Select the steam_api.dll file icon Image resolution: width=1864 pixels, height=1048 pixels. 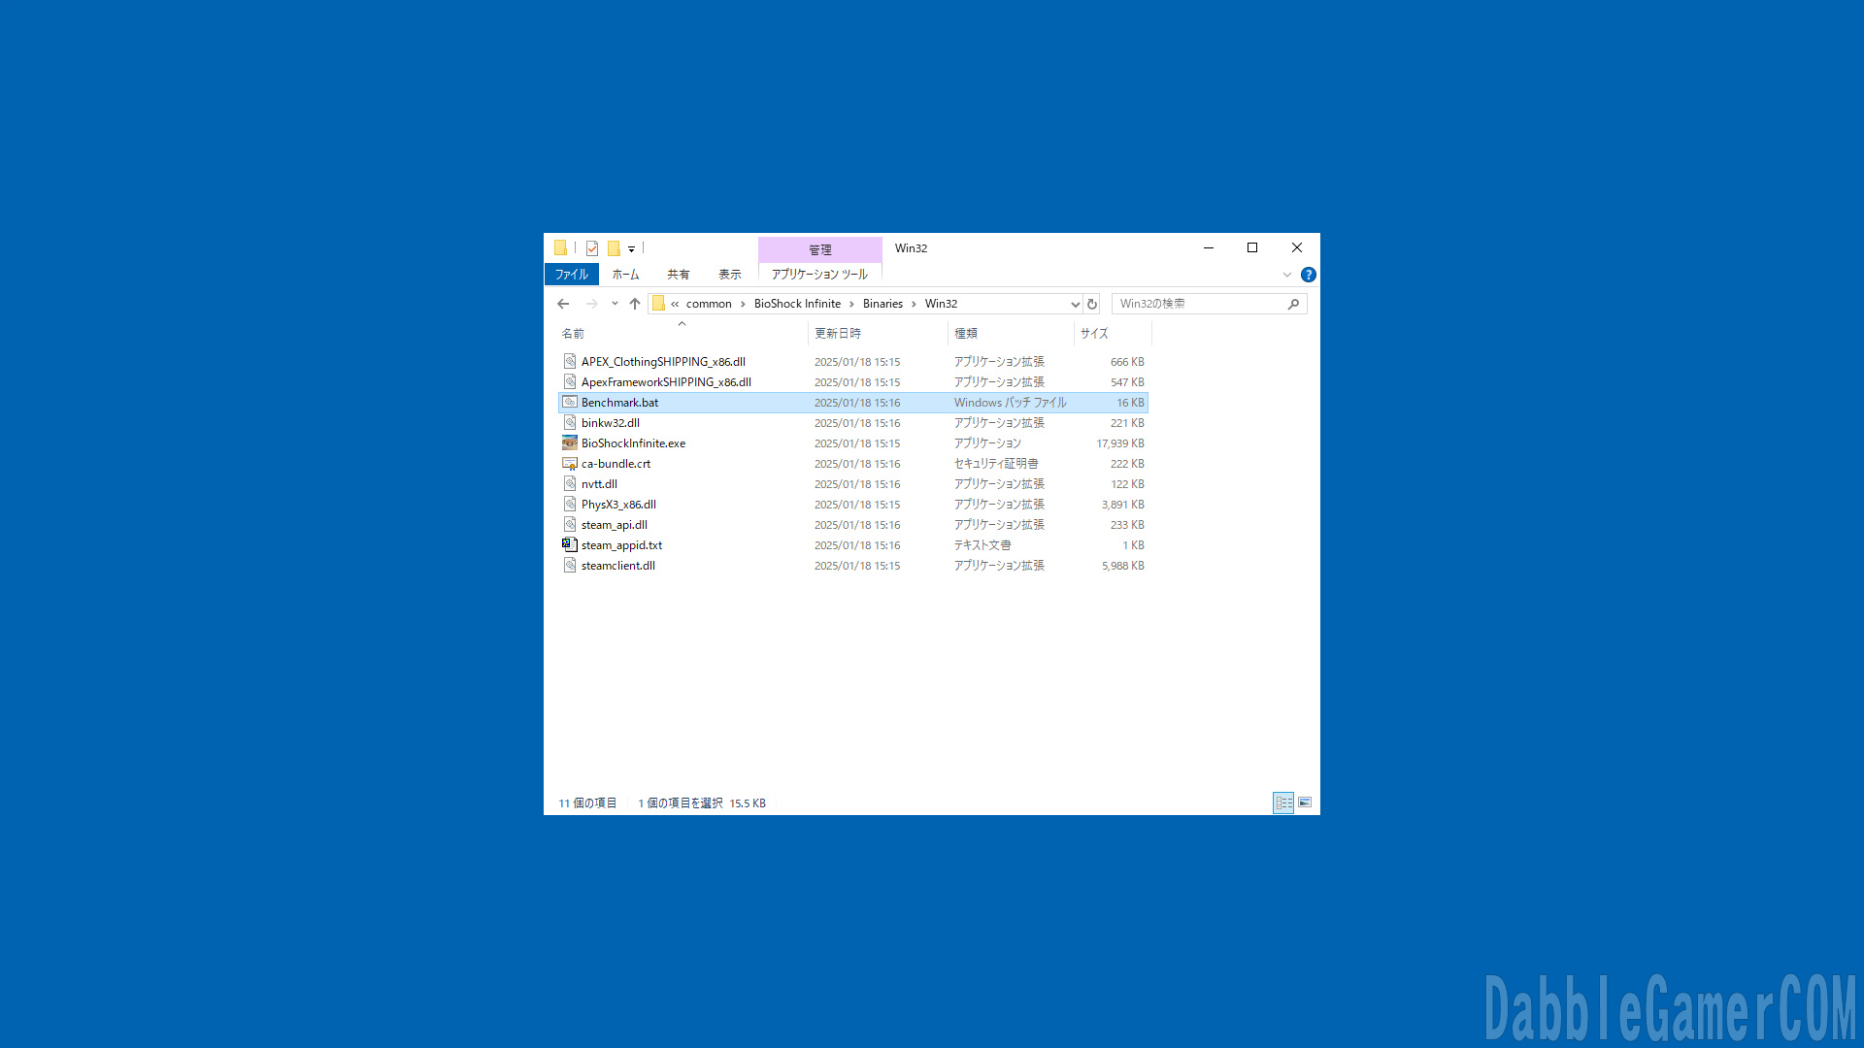(x=570, y=524)
